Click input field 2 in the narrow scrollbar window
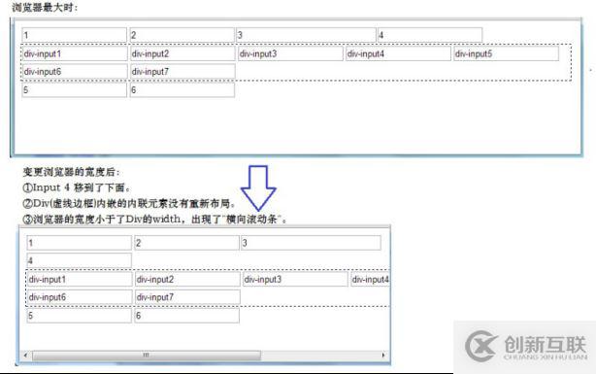This screenshot has height=374, width=596. (x=186, y=243)
